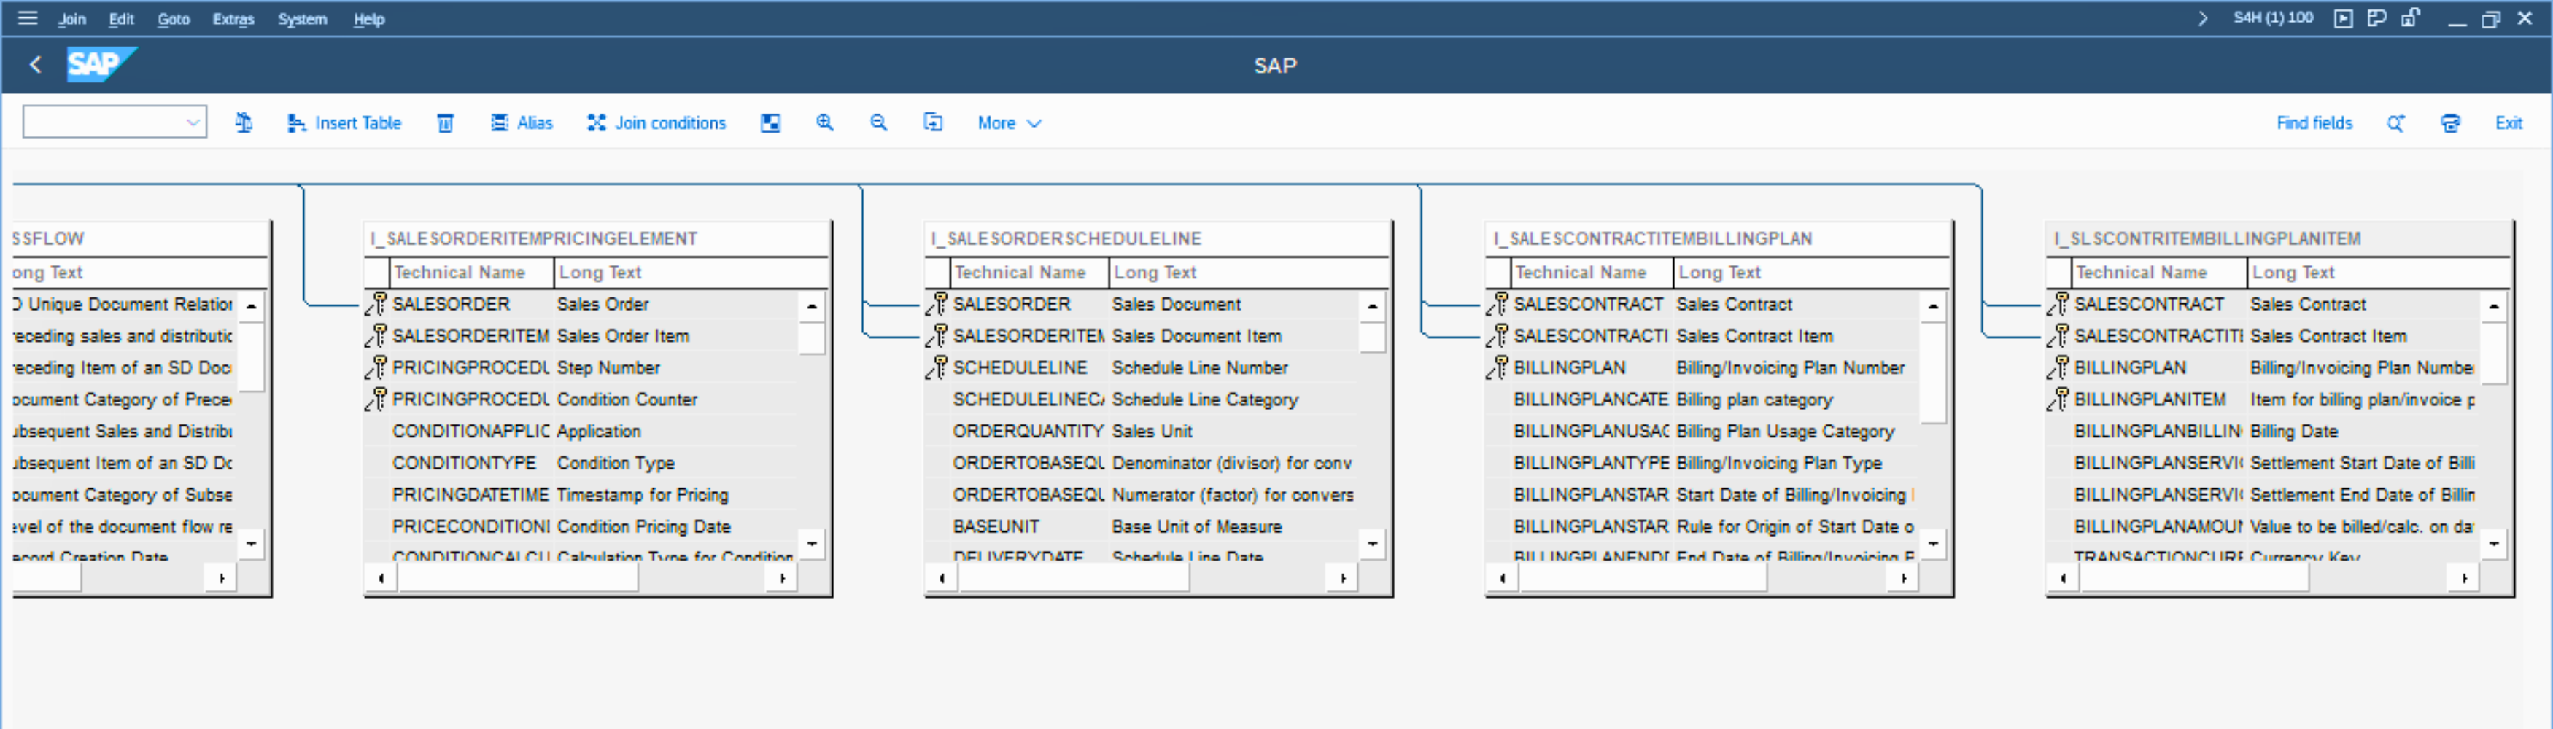2553x729 pixels.
Task: Click the Join conditions button
Action: [656, 122]
